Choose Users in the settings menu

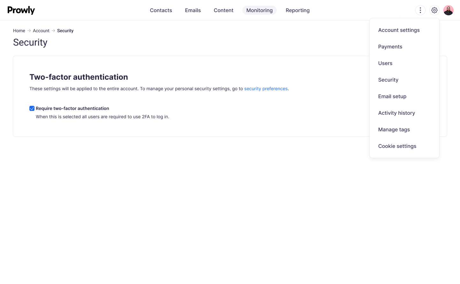[x=385, y=63]
